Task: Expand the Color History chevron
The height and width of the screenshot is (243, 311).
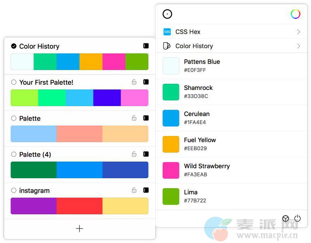Action: tap(298, 46)
